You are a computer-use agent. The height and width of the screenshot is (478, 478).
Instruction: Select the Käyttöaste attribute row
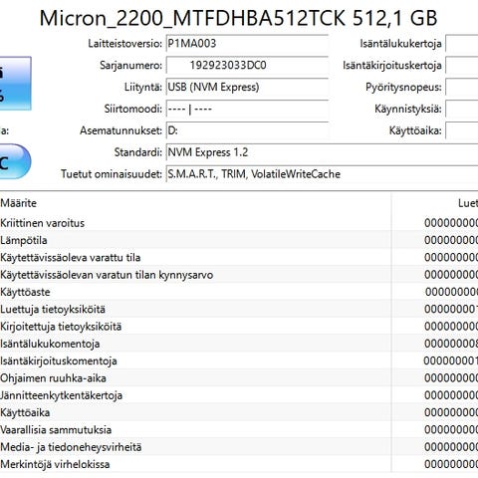click(239, 292)
